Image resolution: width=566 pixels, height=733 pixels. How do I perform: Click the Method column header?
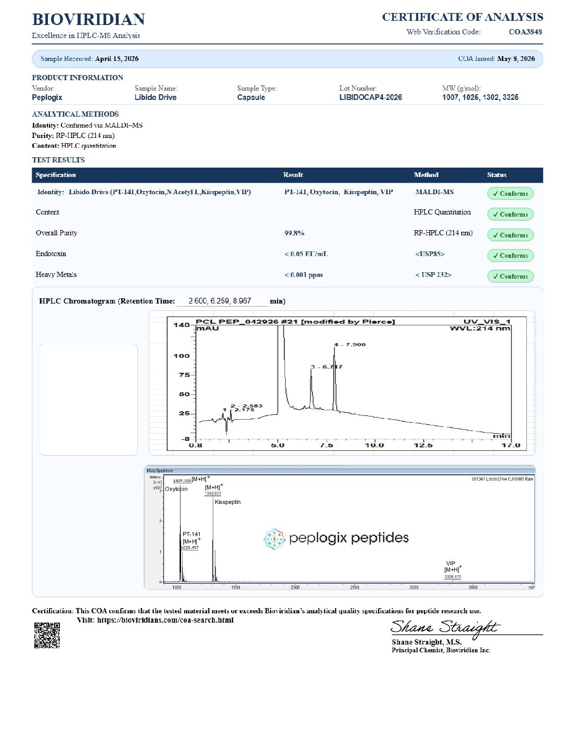pyautogui.click(x=426, y=175)
